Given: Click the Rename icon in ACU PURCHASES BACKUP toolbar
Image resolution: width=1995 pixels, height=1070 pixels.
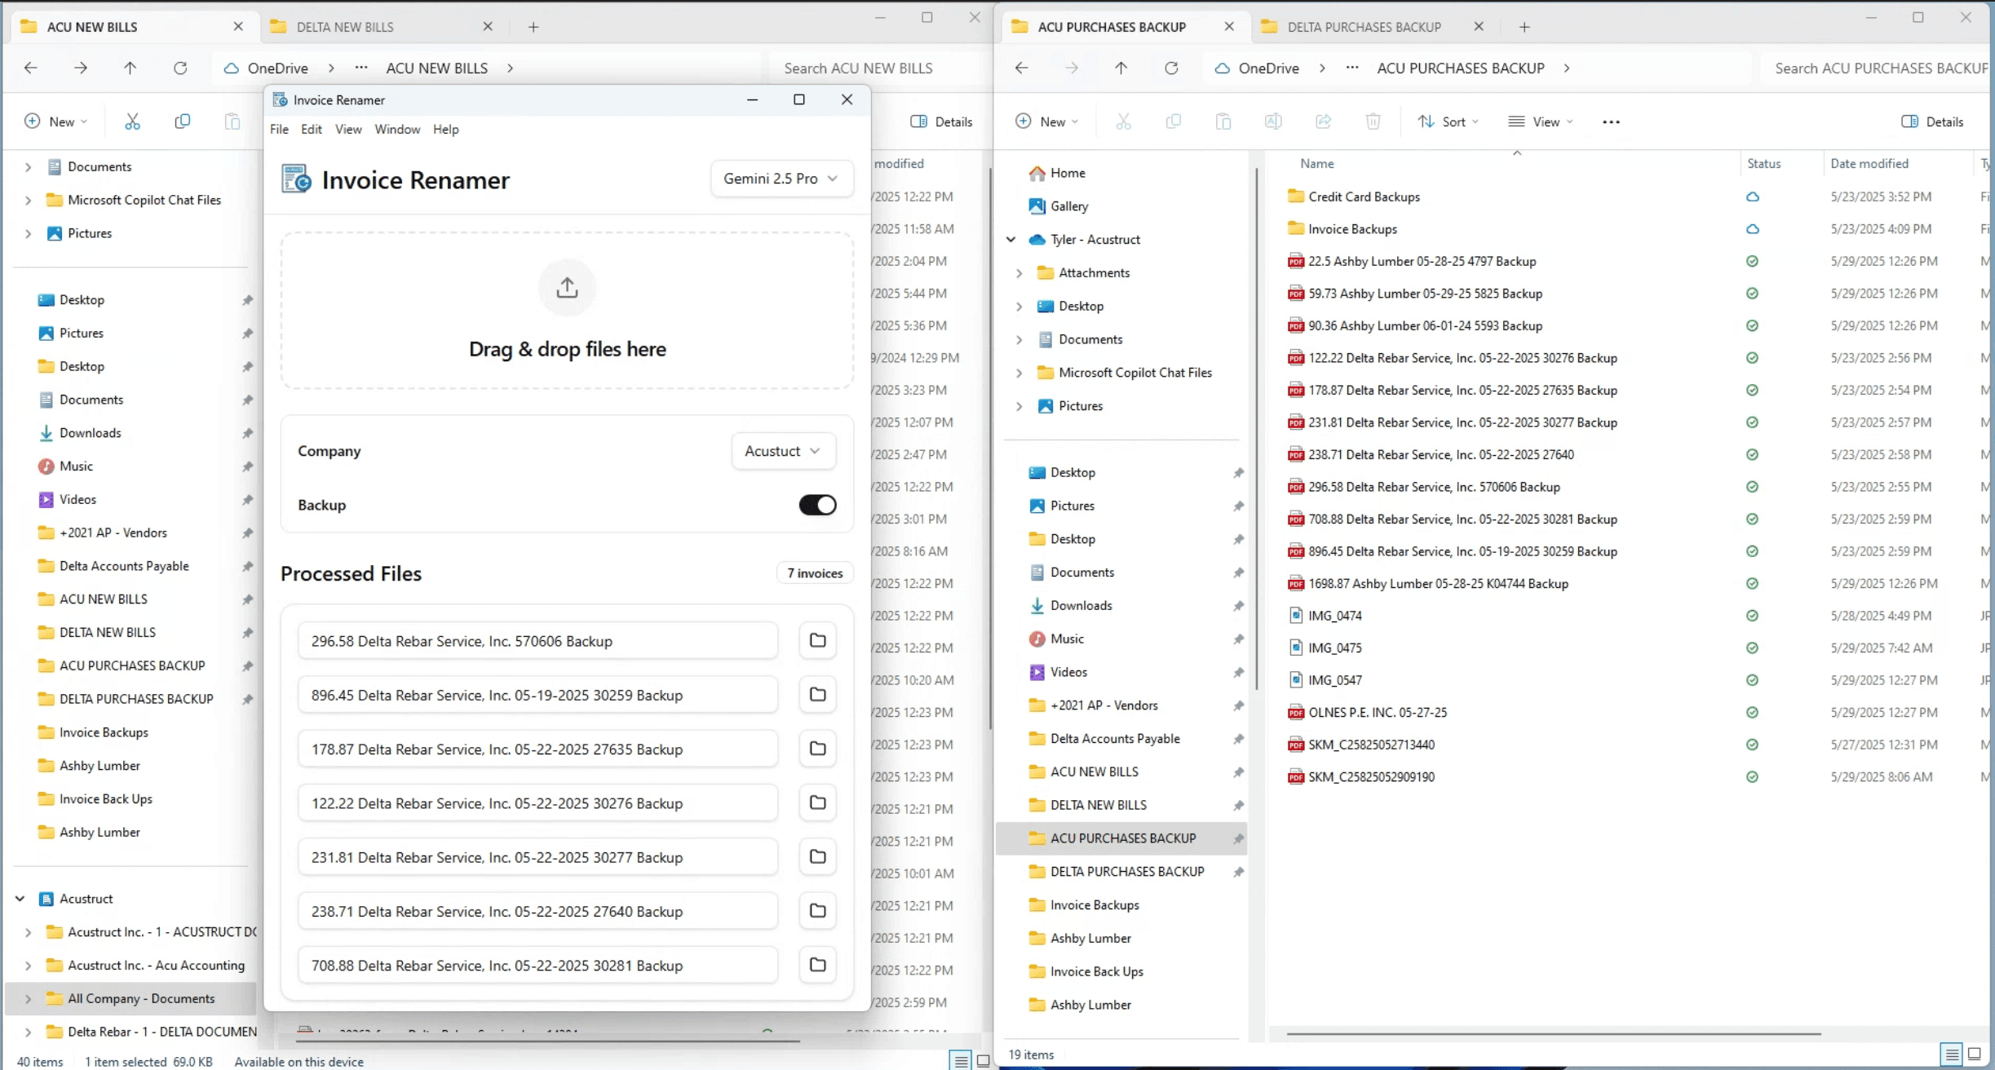Looking at the screenshot, I should [x=1272, y=122].
